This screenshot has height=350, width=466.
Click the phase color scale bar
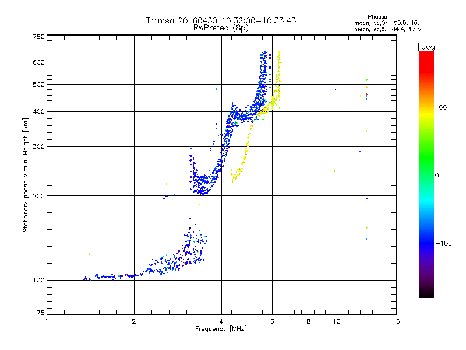tap(426, 174)
